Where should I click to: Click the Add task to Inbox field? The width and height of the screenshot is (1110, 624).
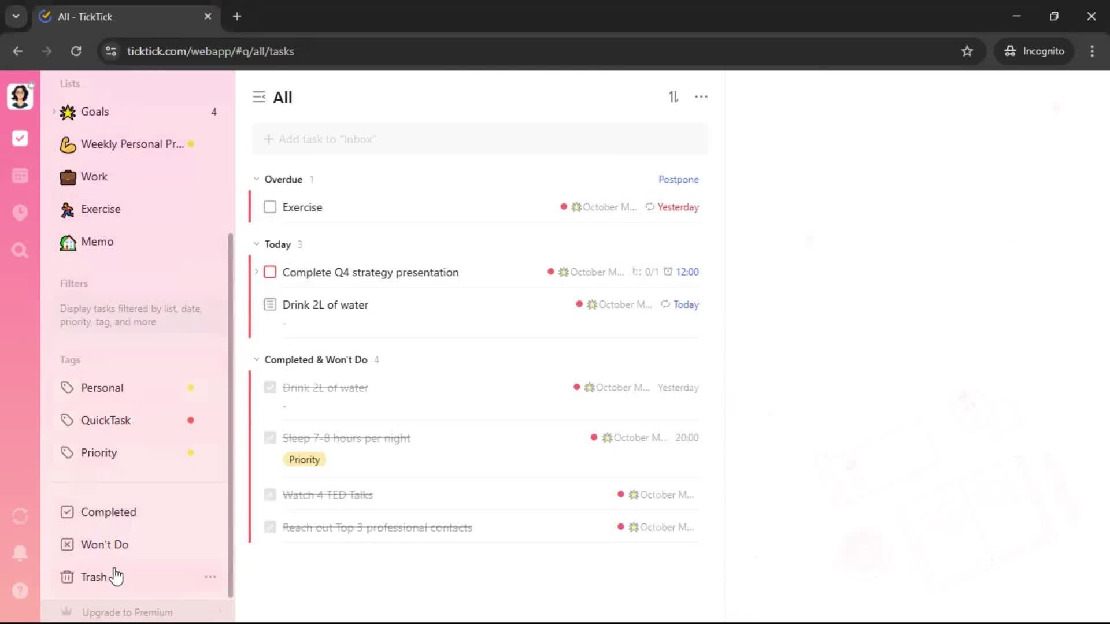480,139
